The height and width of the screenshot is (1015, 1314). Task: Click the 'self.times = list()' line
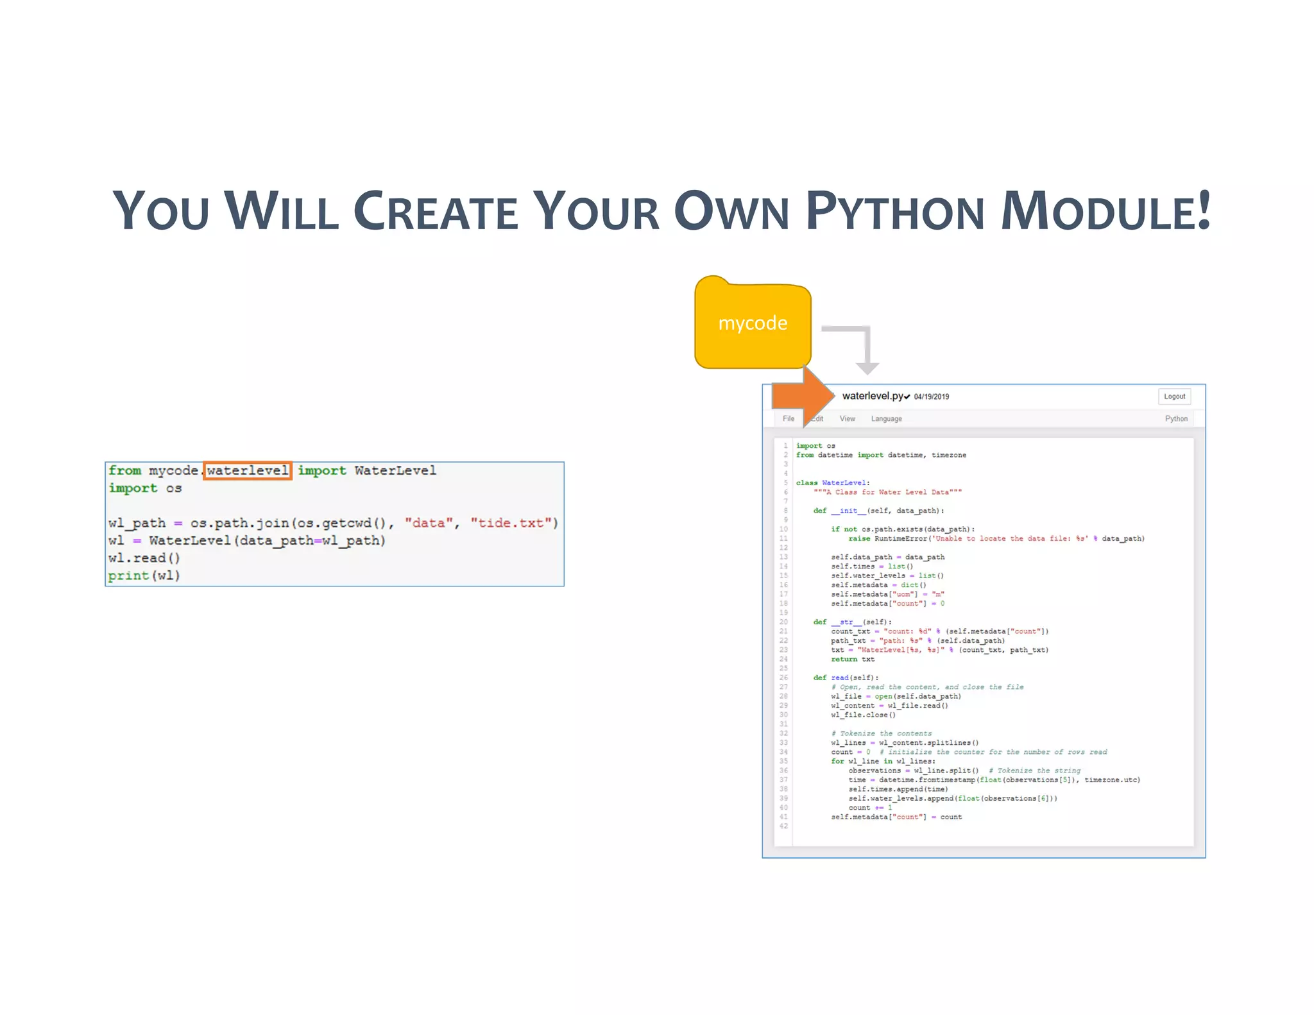(x=872, y=567)
